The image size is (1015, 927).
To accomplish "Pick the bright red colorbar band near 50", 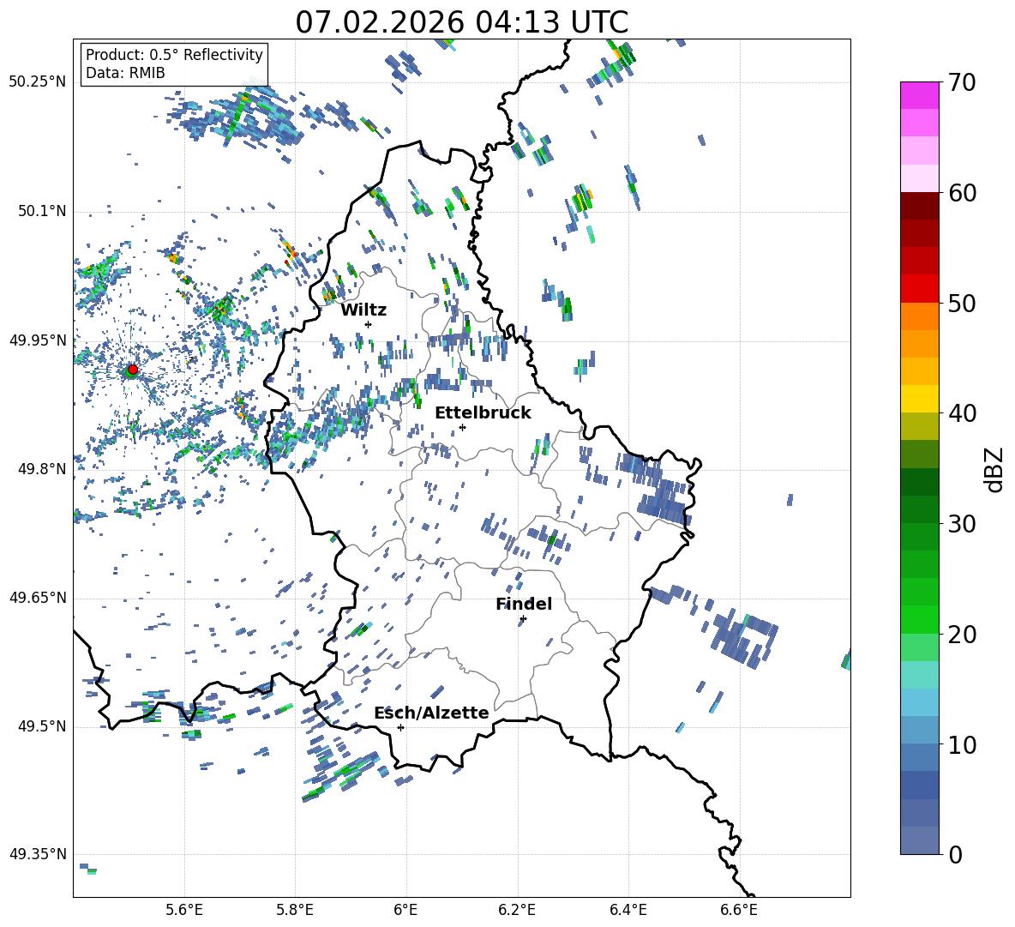I will coord(920,288).
